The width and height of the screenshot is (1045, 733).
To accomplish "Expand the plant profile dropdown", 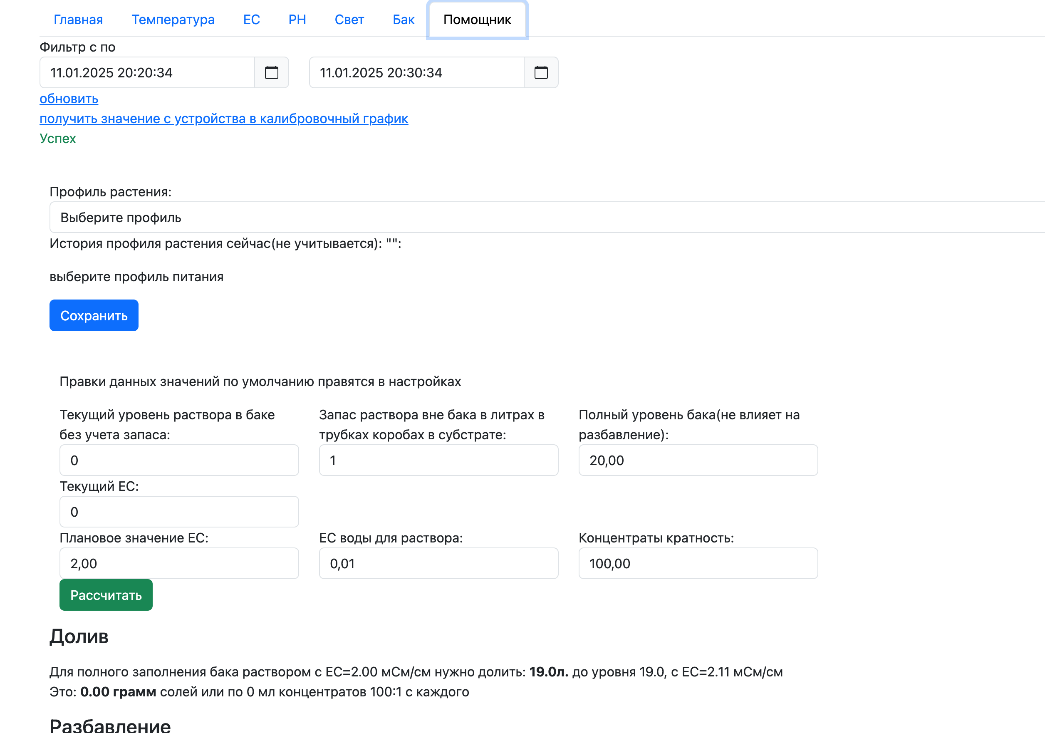I will coord(546,218).
